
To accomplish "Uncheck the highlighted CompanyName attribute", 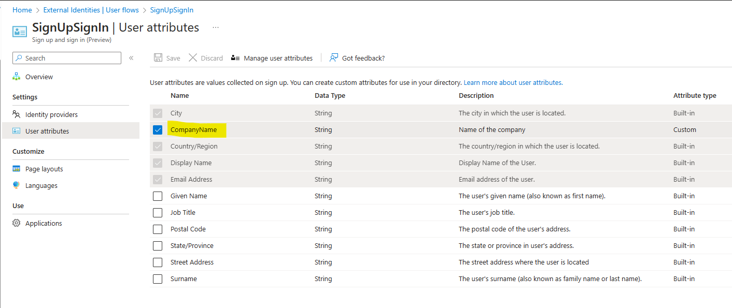I will point(157,129).
